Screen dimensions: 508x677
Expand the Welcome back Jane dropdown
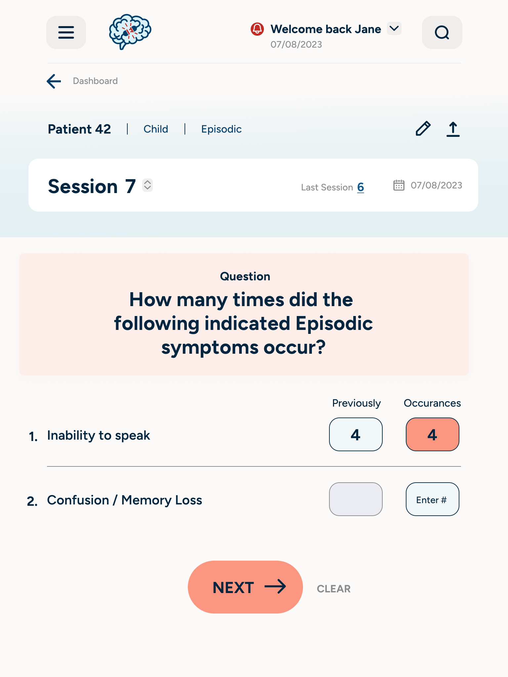pos(394,29)
